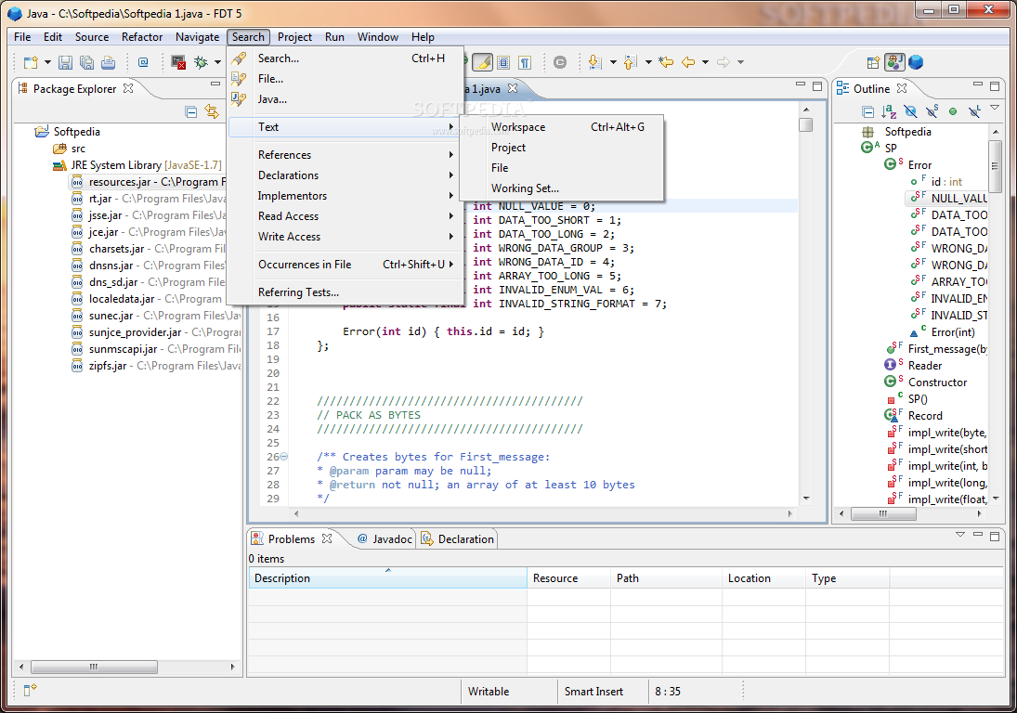Click the Open Perspective icon
Screen dimensions: 1017x713
[x=873, y=62]
